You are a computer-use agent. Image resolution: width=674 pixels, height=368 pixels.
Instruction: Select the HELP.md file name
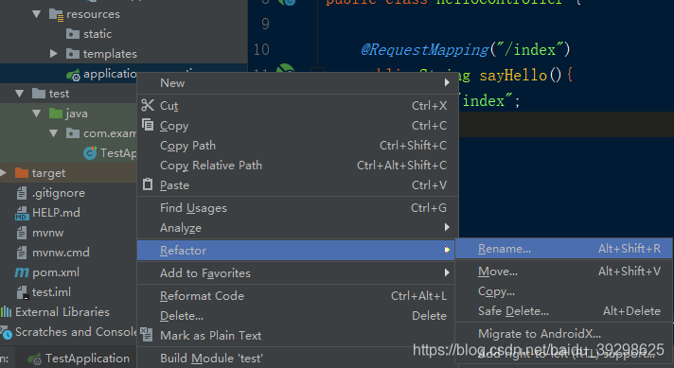click(56, 213)
